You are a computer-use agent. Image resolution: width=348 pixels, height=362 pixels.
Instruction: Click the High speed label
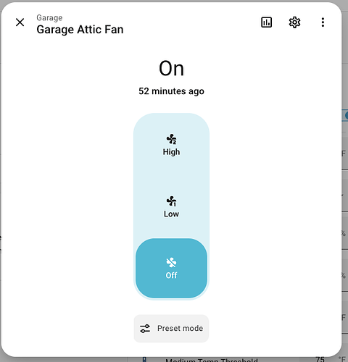(x=171, y=152)
